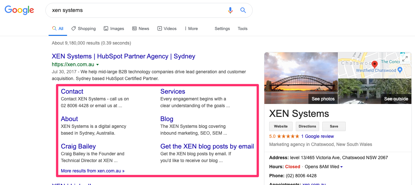Image resolution: width=415 pixels, height=185 pixels.
Task: Open the green arrow beside xen.com.au URL
Action: click(x=98, y=65)
